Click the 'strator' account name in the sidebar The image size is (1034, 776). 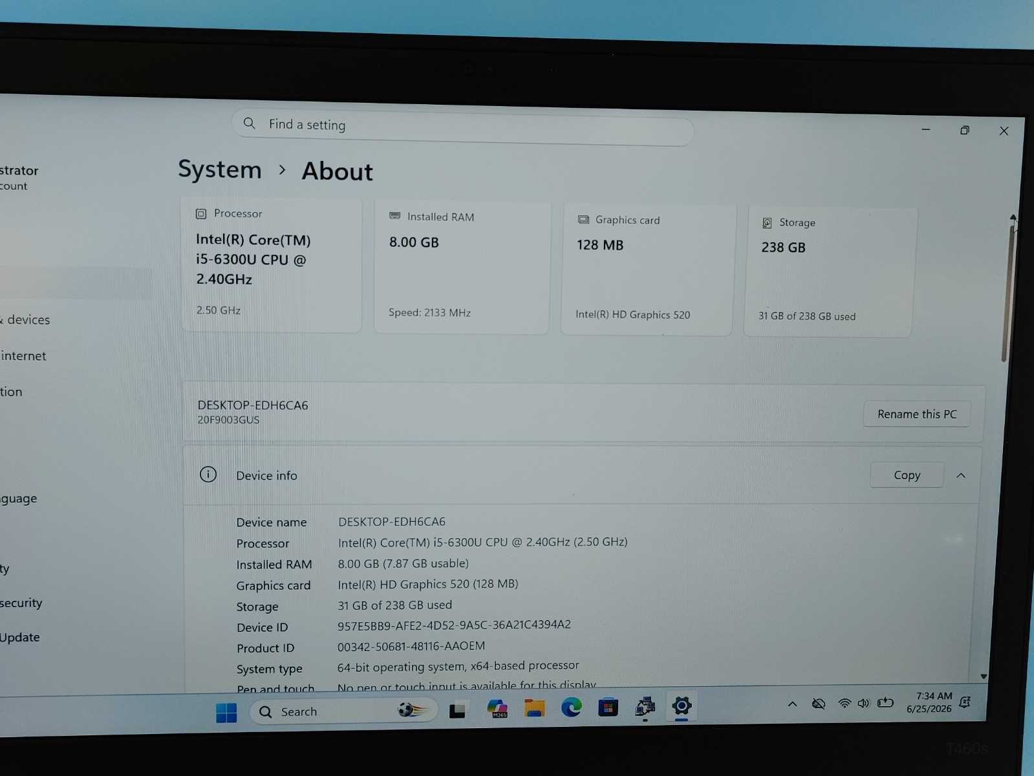pyautogui.click(x=19, y=171)
